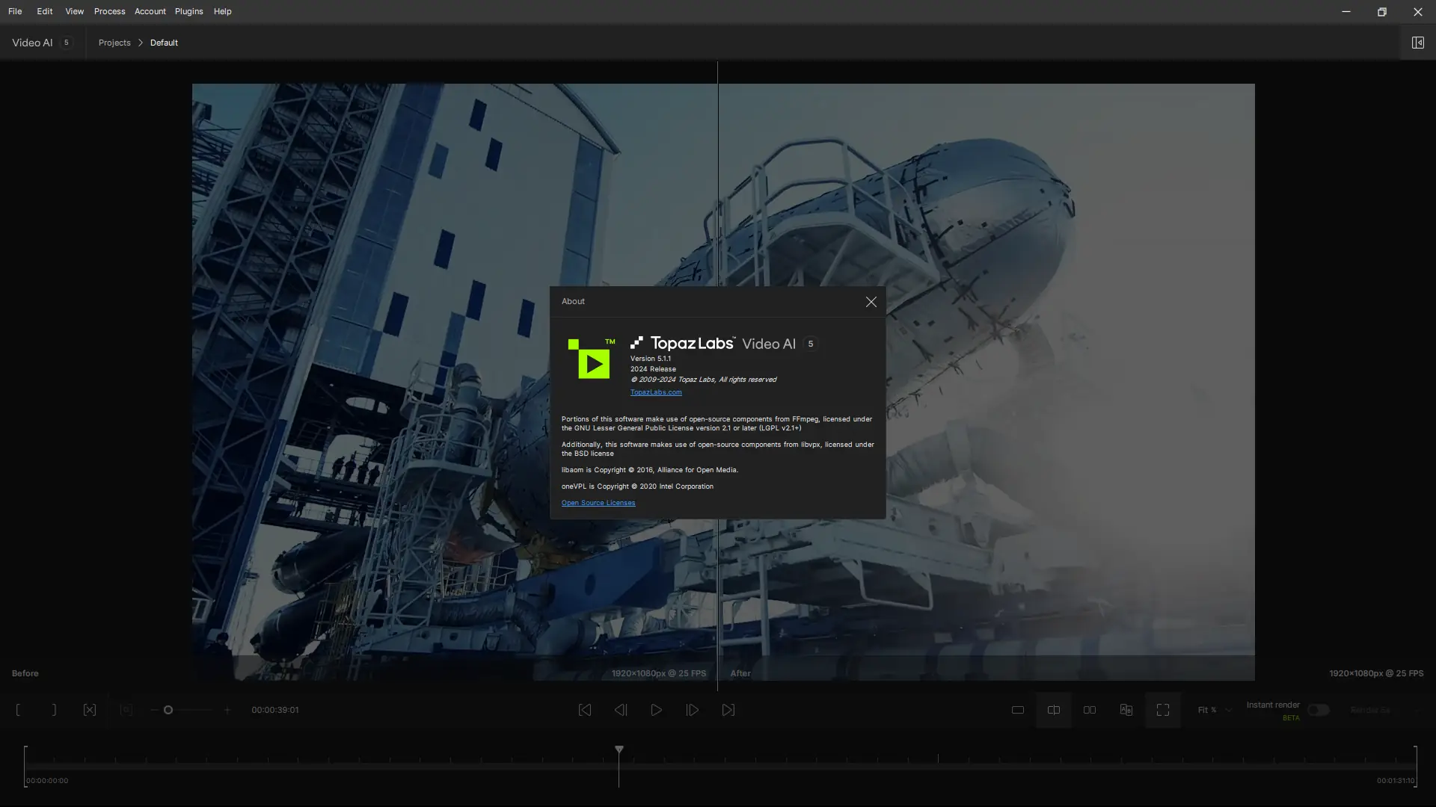The width and height of the screenshot is (1436, 807).
Task: Play the video preview
Action: point(656,710)
